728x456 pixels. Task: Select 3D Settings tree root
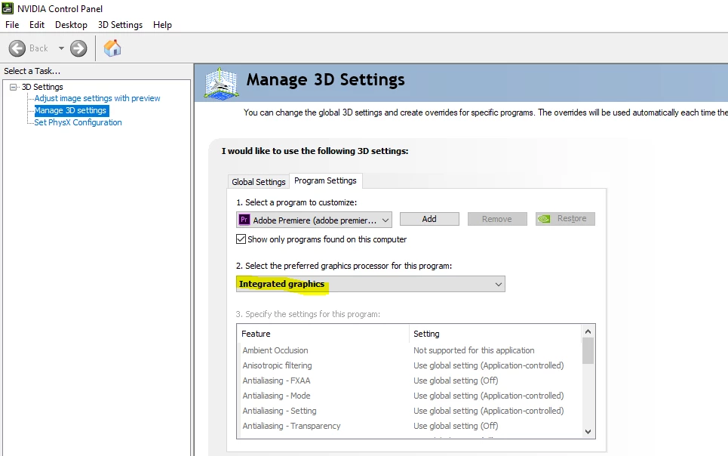coord(42,87)
